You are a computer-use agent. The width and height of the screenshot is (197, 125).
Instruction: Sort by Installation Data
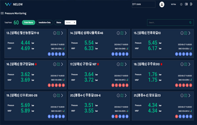pyautogui.click(x=45, y=22)
